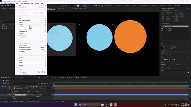Switch to the Review workspace
This screenshot has width=191, height=107.
coord(127,6)
